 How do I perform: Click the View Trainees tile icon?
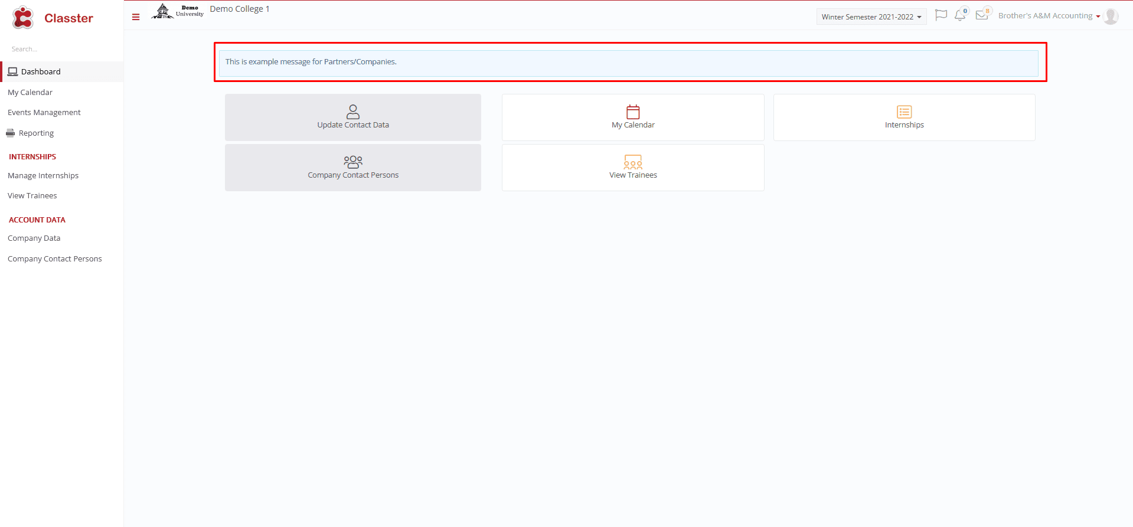pos(633,162)
